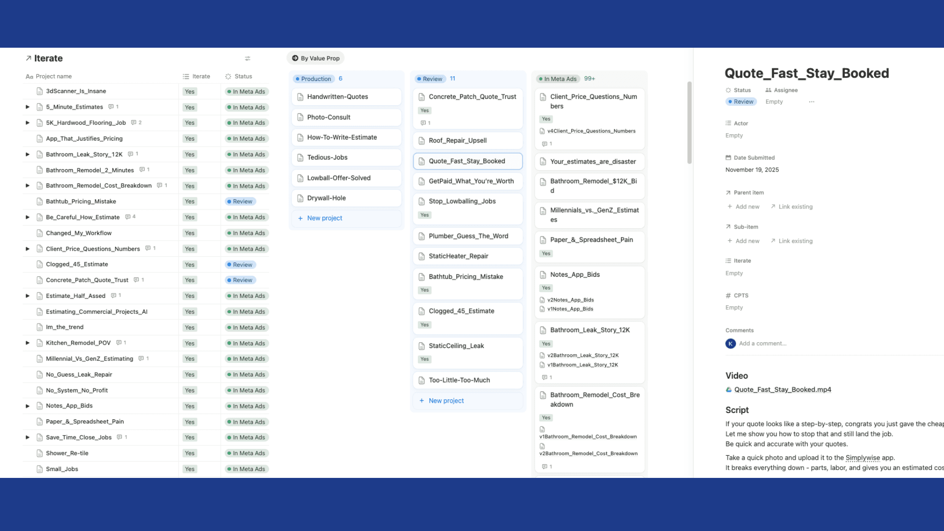
Task: Open the Review status dropdown in detail panel
Action: coord(741,102)
